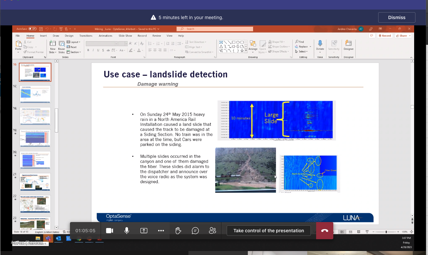Click the text highlight color button
The width and height of the screenshot is (428, 255).
click(131, 50)
